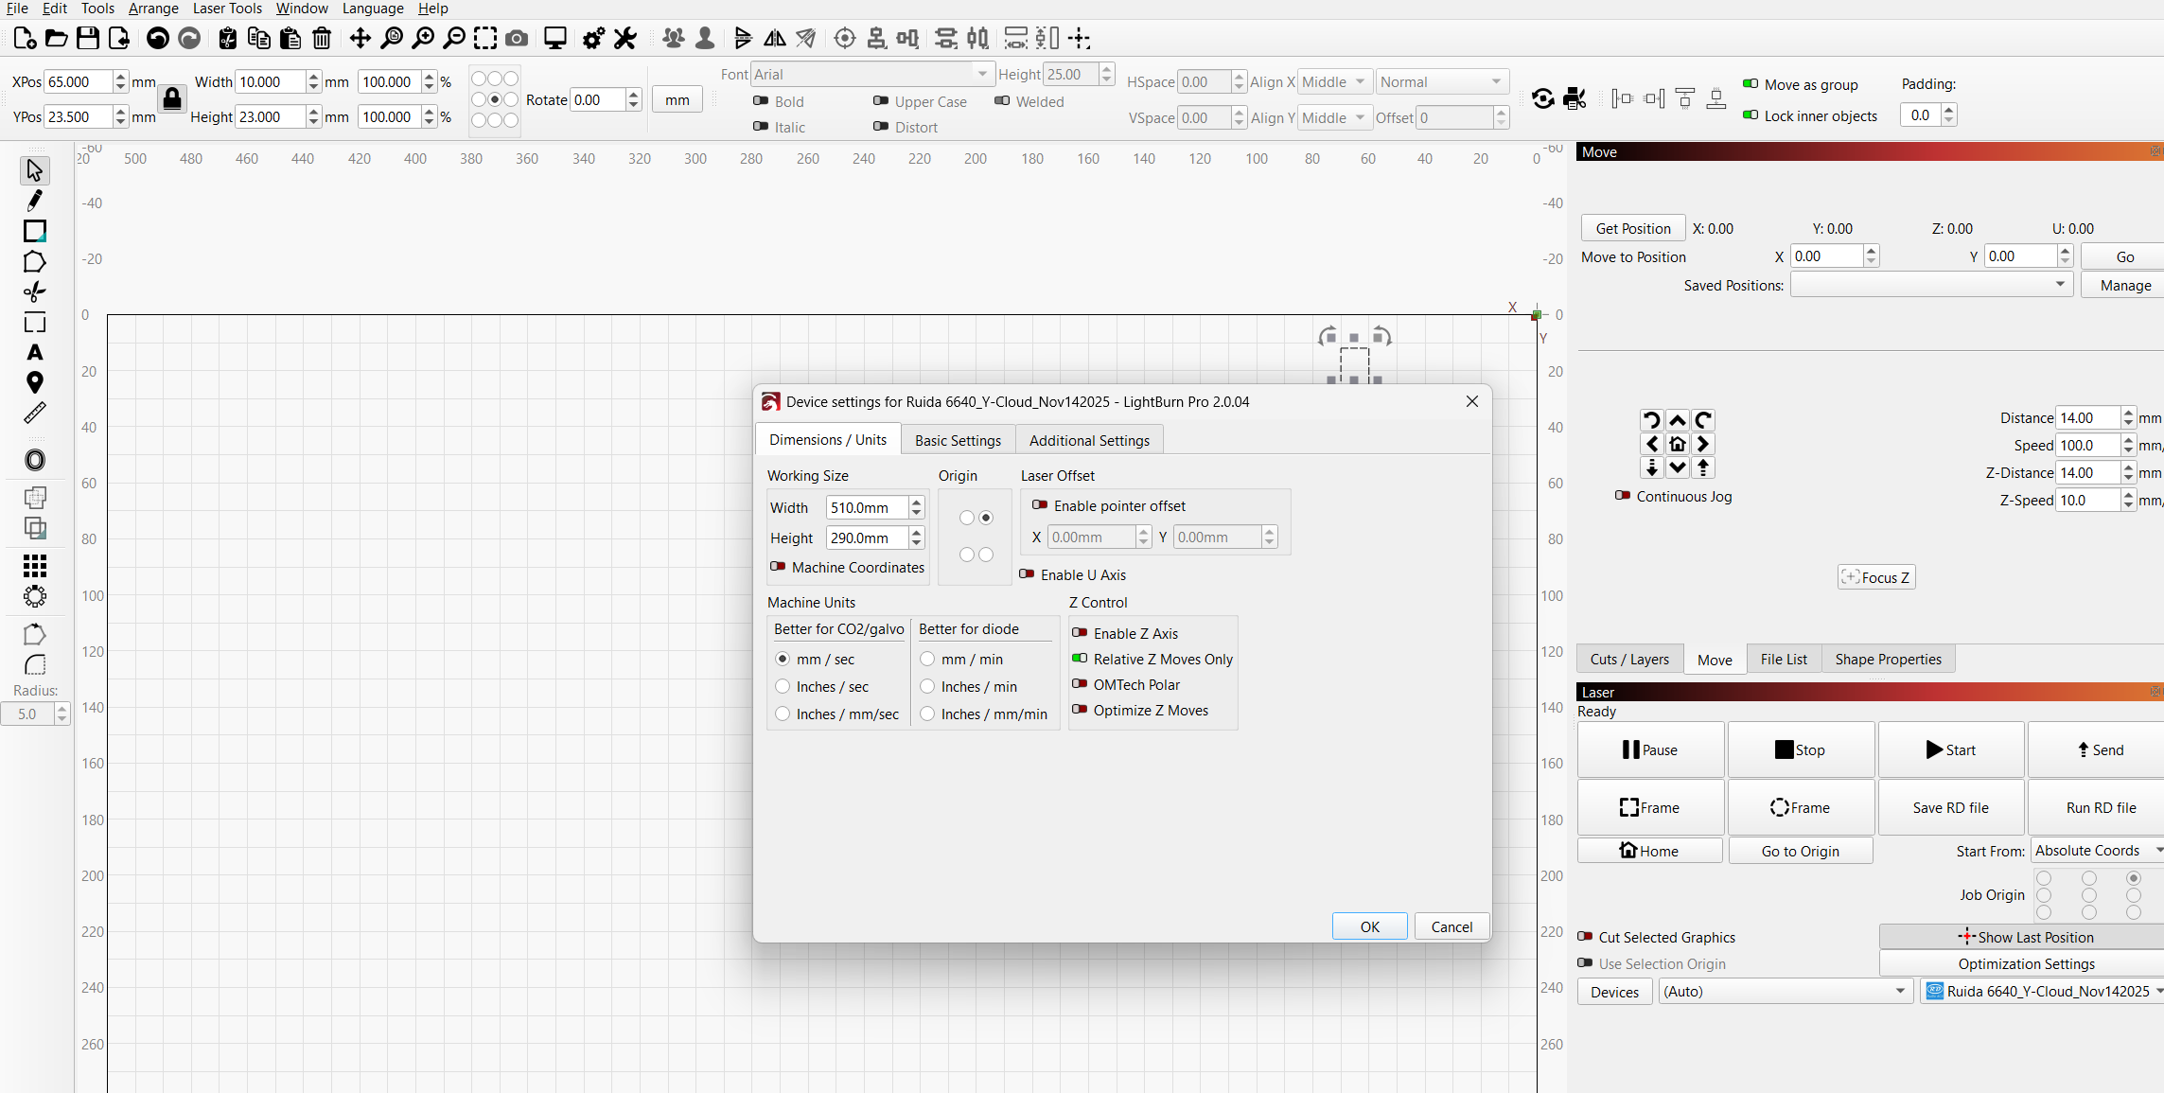The image size is (2164, 1093).
Task: Open the Align X Middle dropdown
Action: (1333, 82)
